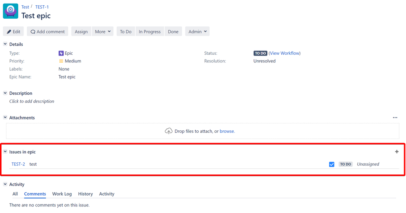
Task: Open the Attachments three-dots options menu
Action: tap(395, 117)
